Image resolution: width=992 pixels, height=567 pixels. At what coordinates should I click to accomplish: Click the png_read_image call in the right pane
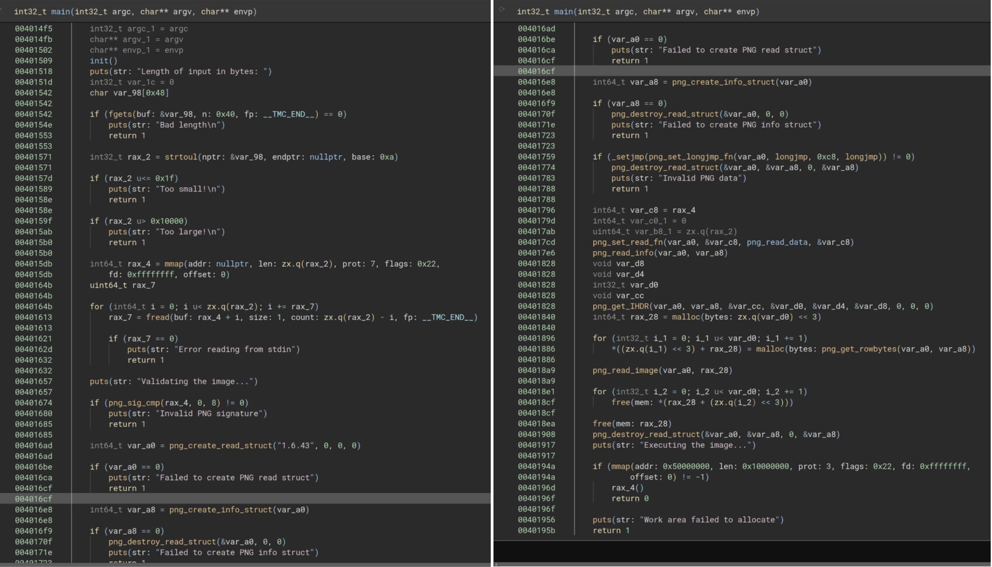click(627, 370)
